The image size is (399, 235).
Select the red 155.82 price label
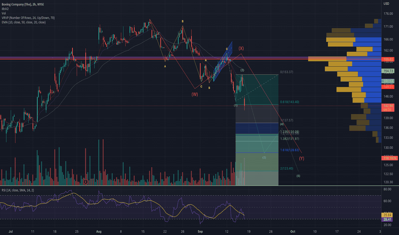[388, 59]
